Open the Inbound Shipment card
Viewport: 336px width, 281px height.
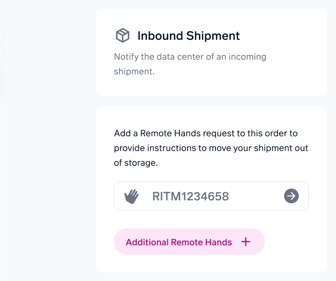(211, 52)
